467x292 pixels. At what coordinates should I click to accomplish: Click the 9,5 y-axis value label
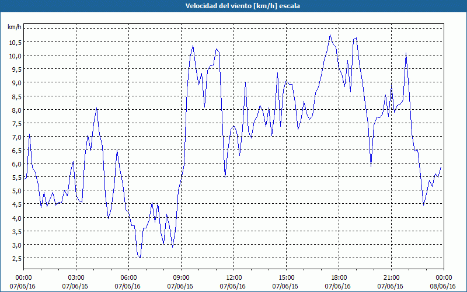(x=16, y=69)
